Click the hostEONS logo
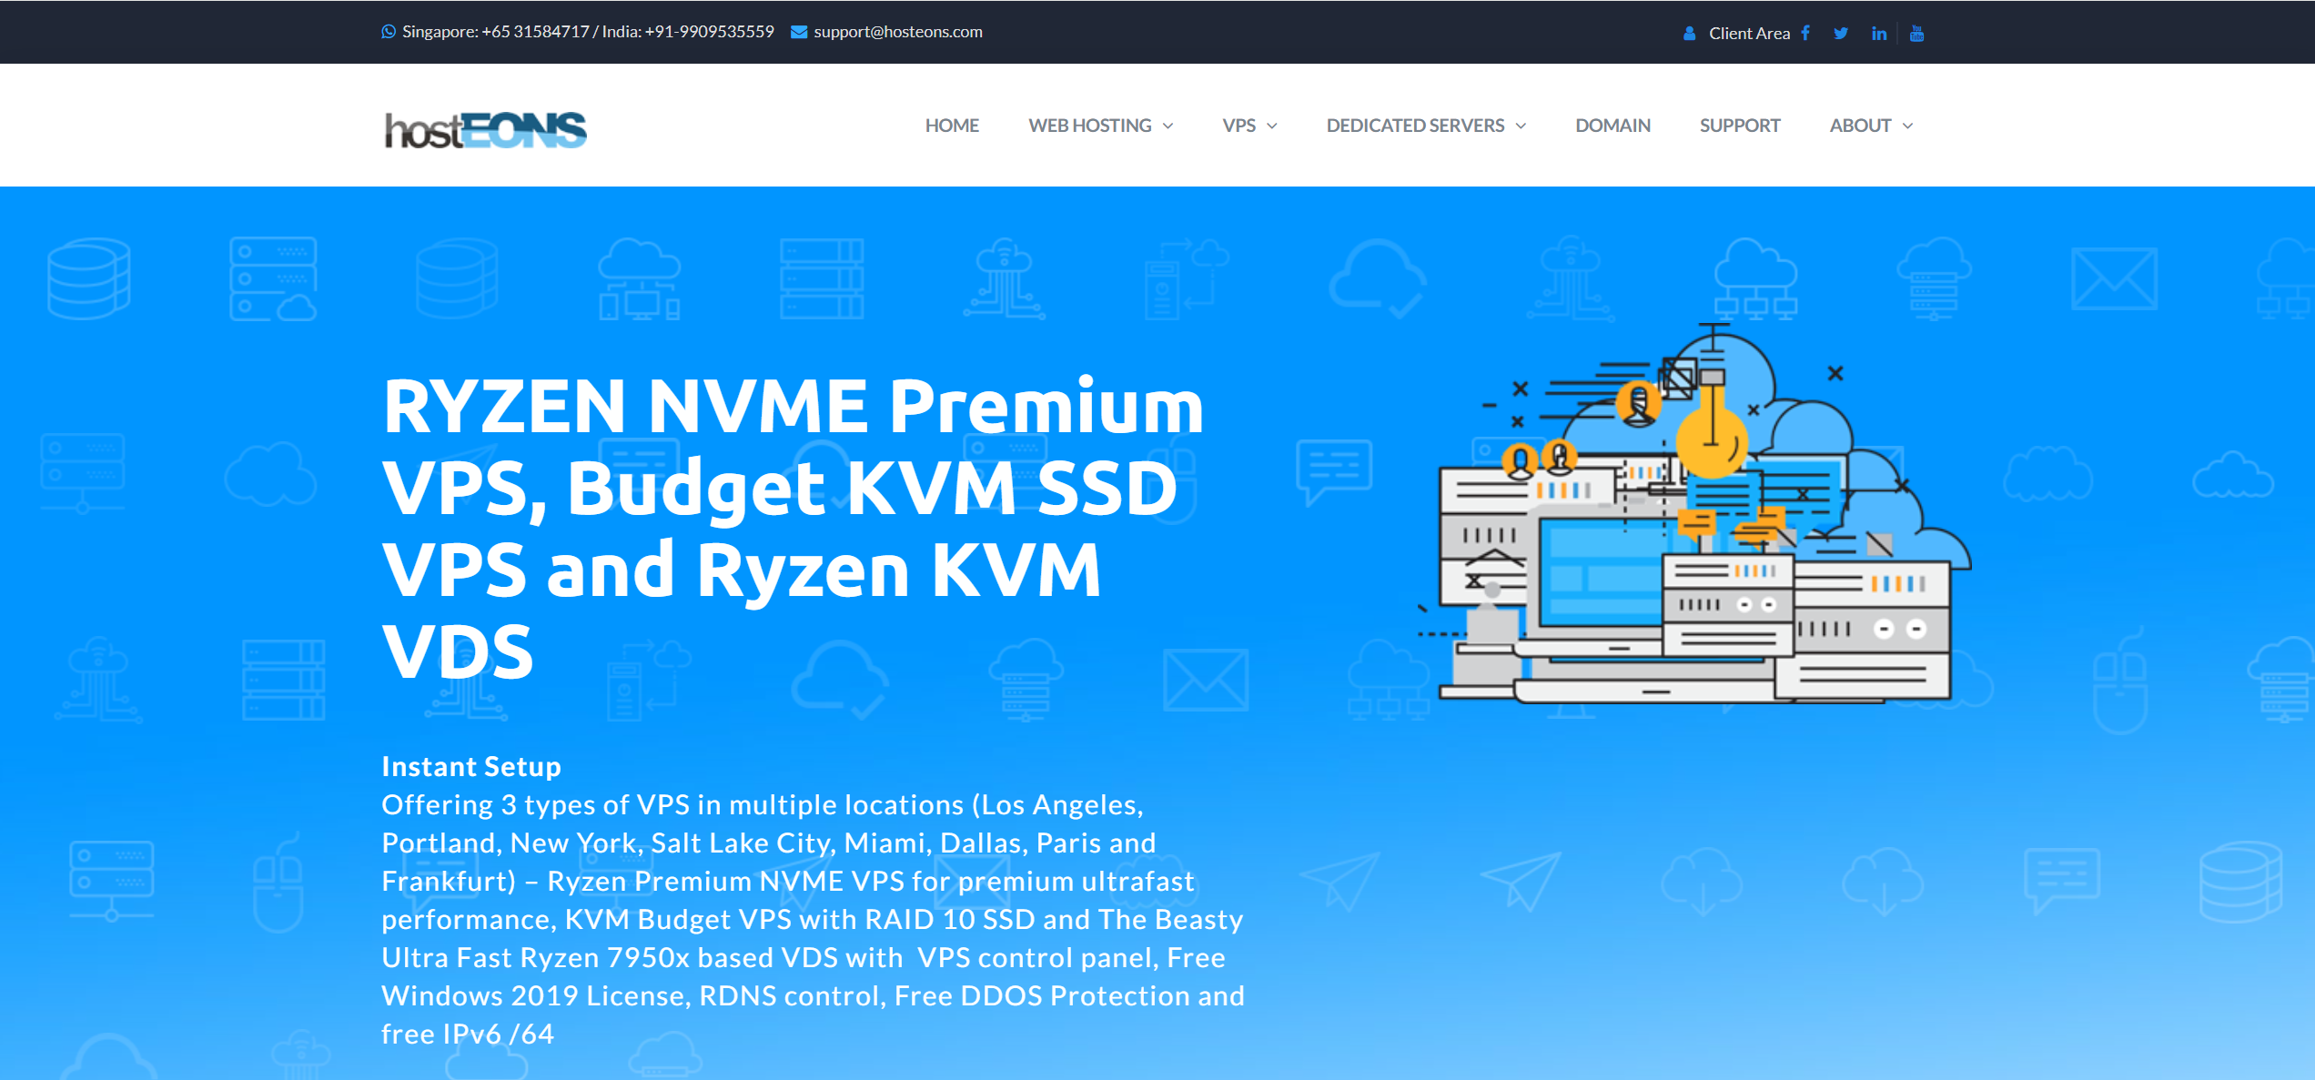Image resolution: width=2315 pixels, height=1080 pixels. pyautogui.click(x=485, y=130)
